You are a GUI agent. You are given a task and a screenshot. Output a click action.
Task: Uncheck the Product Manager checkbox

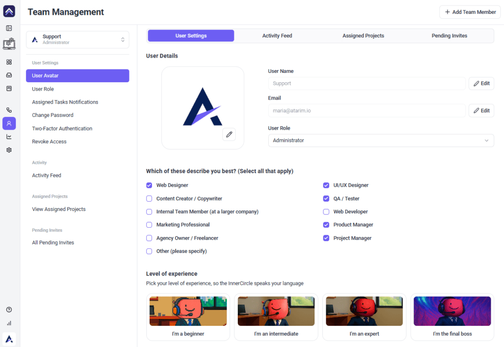[x=326, y=225]
